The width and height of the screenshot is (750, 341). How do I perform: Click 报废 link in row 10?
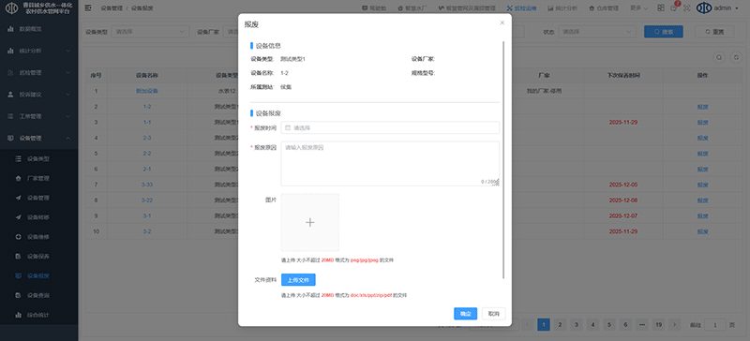click(702, 231)
